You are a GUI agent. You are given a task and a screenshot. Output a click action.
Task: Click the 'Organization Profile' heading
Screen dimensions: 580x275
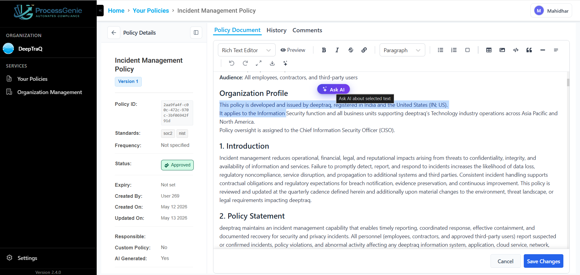254,93
